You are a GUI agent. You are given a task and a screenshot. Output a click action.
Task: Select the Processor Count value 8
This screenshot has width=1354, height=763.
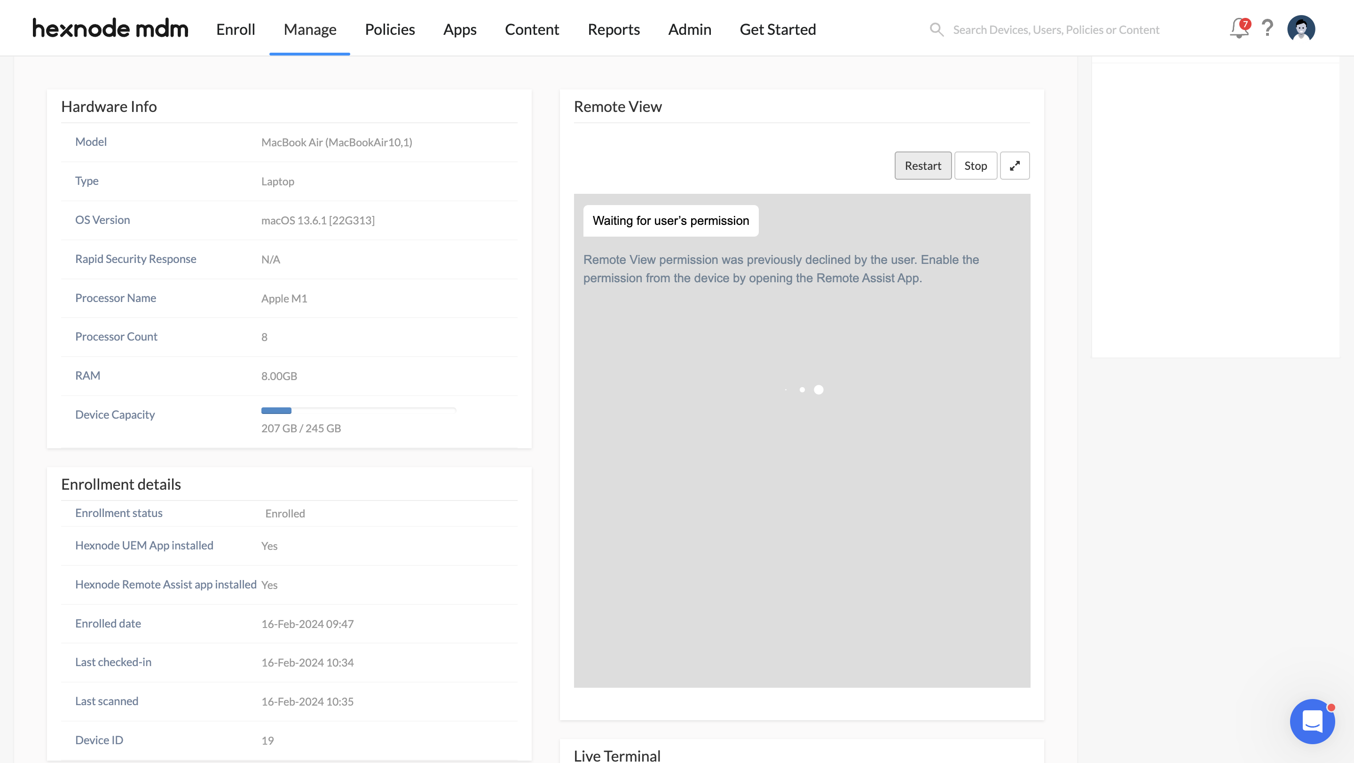pyautogui.click(x=264, y=337)
